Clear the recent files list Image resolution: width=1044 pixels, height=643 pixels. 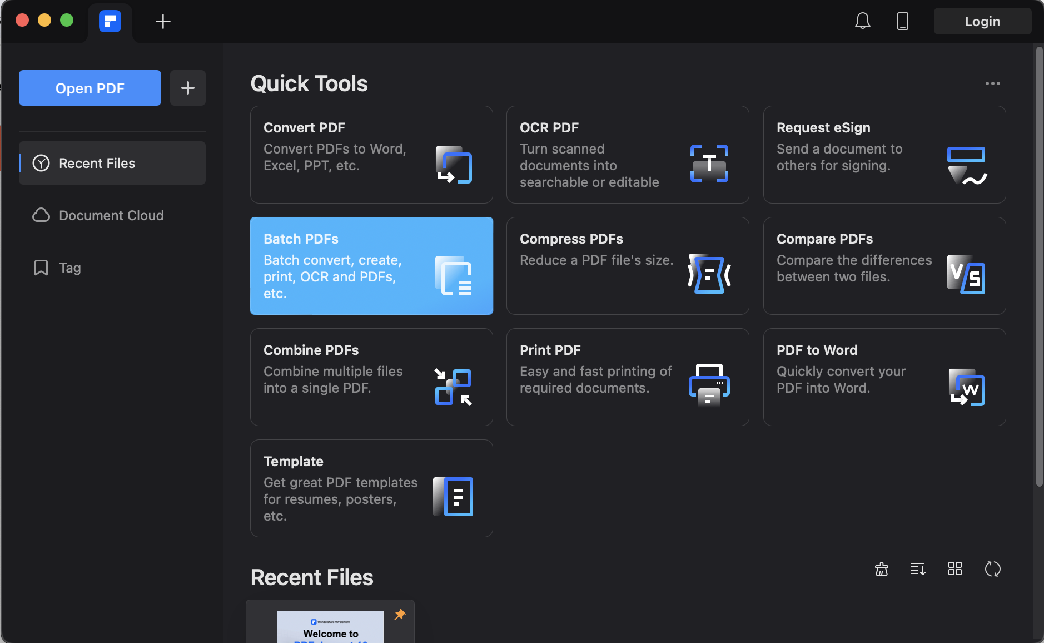882,569
